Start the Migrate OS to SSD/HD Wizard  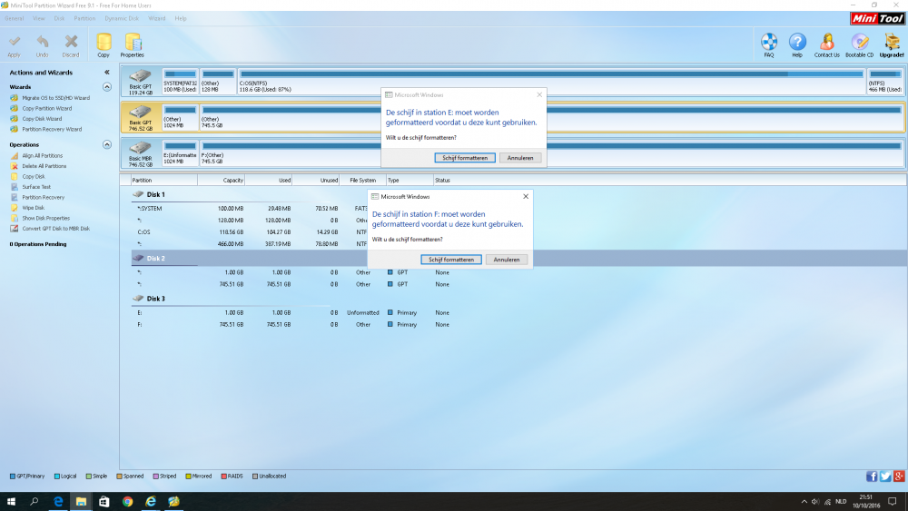click(x=55, y=98)
